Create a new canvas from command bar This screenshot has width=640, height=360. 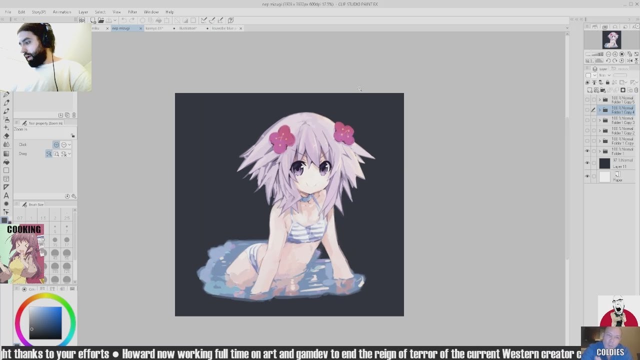93,20
